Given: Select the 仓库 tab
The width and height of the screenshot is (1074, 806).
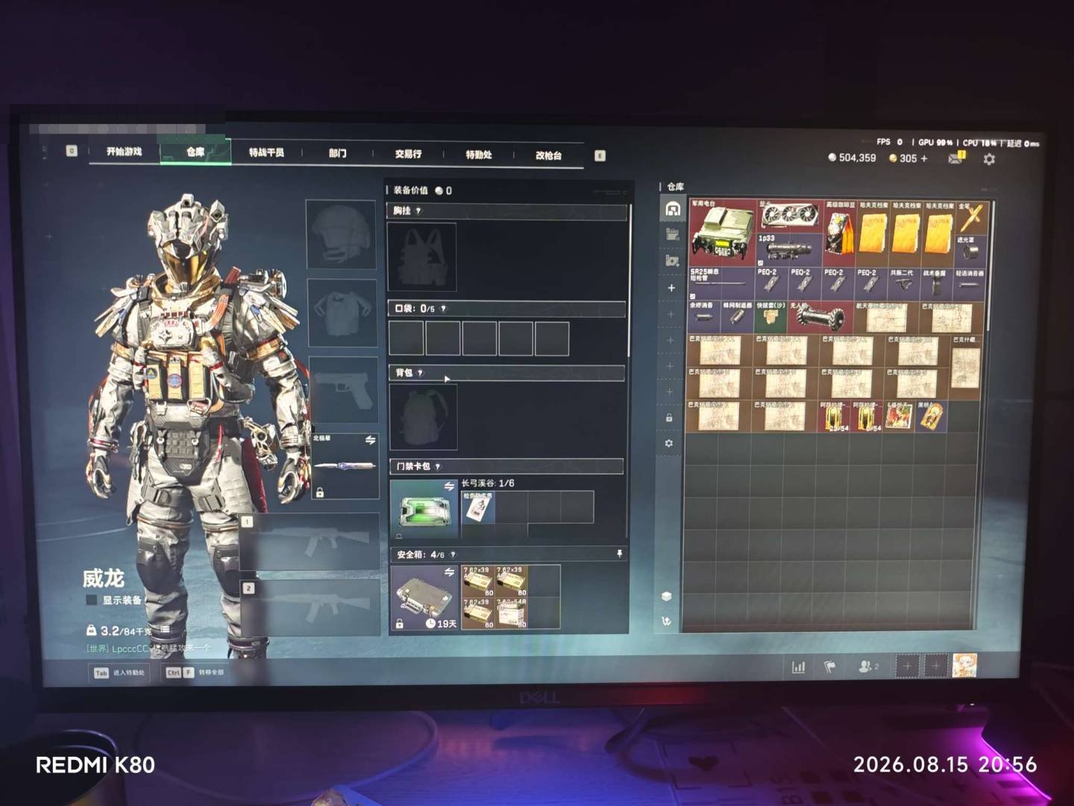Looking at the screenshot, I should [x=195, y=152].
